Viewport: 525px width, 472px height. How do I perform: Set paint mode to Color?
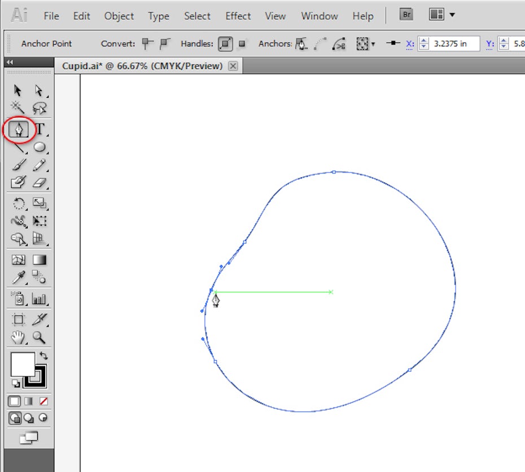click(15, 401)
